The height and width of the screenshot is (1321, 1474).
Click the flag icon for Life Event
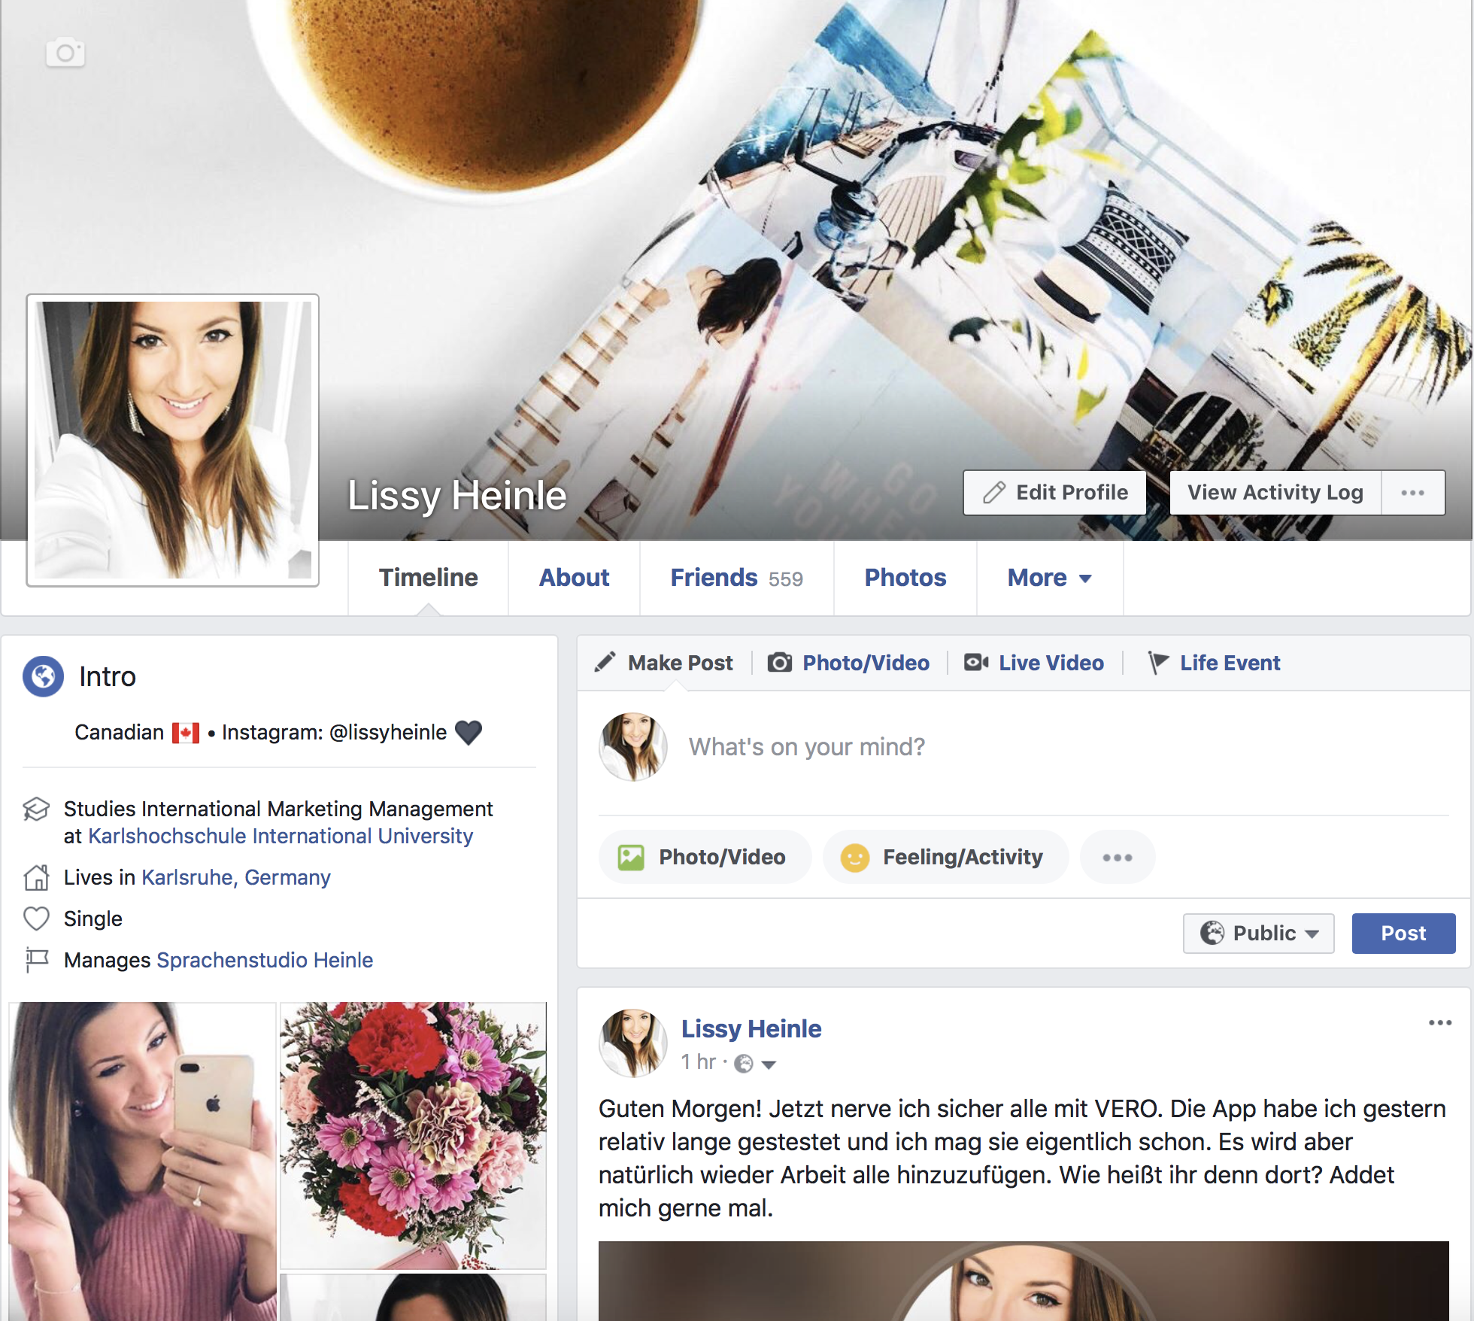1158,663
